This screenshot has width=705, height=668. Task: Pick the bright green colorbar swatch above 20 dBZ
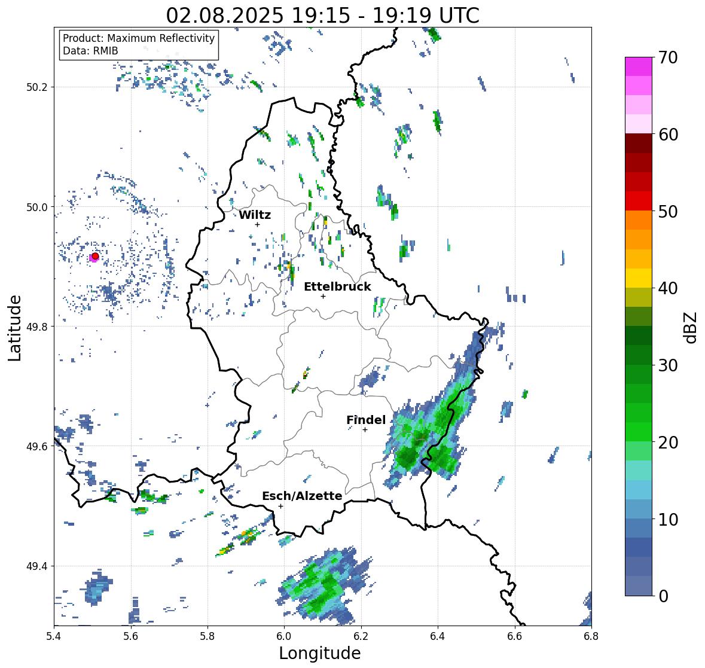coord(639,432)
